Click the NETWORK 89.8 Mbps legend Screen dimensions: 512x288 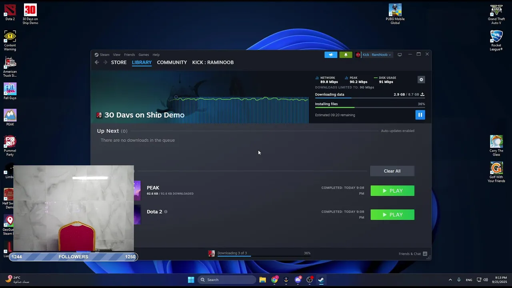[x=327, y=80]
